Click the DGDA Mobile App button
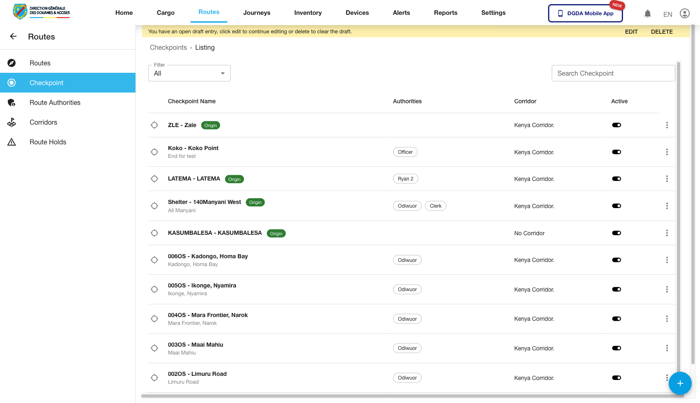This screenshot has height=403, width=700. pos(585,13)
